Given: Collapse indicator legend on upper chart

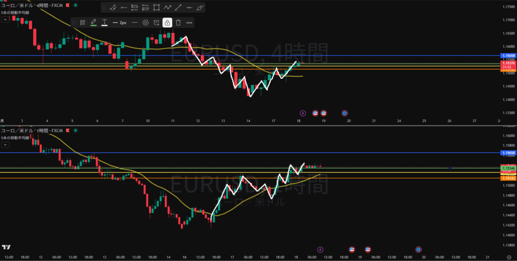Looking at the screenshot, I should pyautogui.click(x=5, y=19).
